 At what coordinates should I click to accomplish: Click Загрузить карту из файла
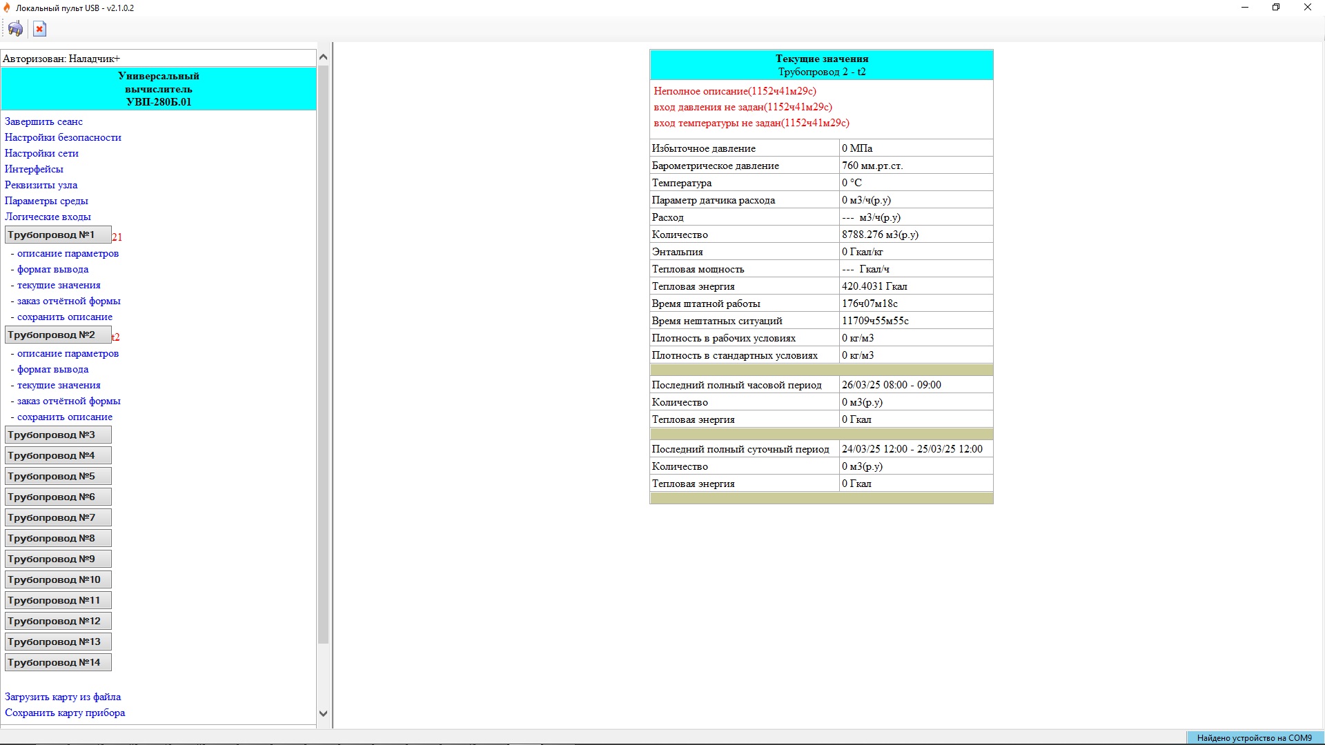[x=63, y=697]
